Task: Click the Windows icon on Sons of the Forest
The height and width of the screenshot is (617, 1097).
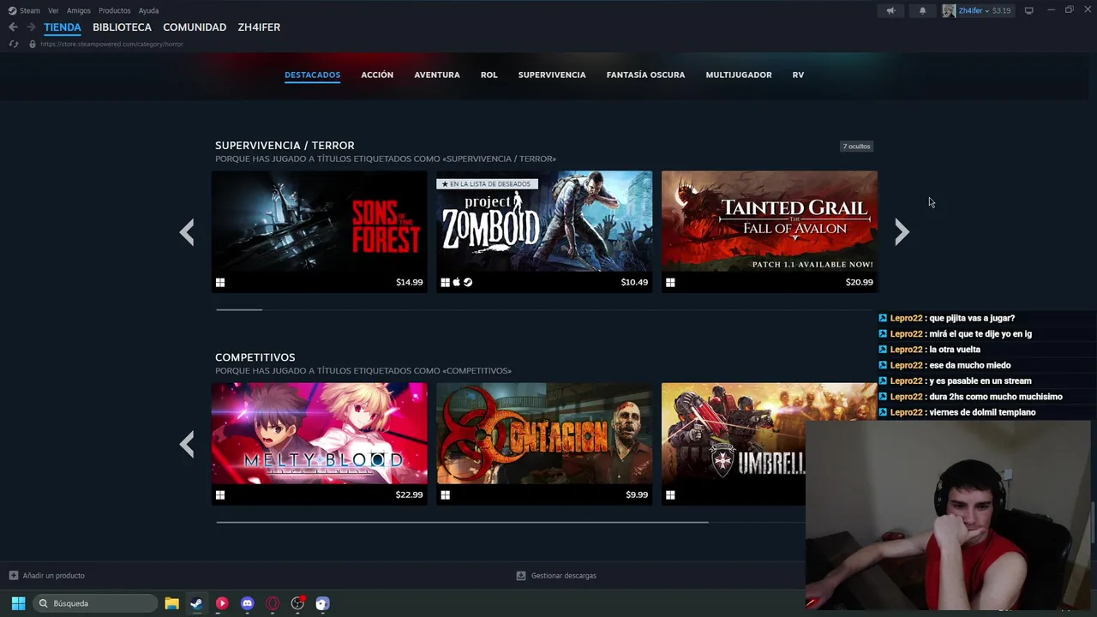Action: [220, 282]
